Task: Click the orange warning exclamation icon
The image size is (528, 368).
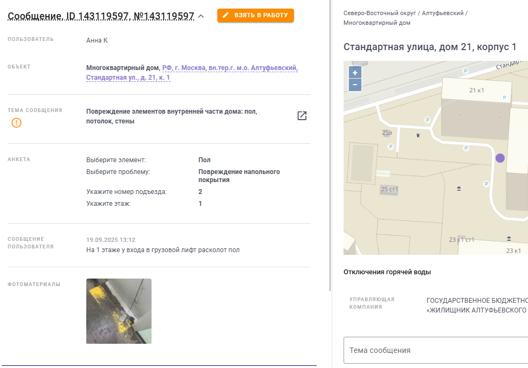Action: coord(16,123)
